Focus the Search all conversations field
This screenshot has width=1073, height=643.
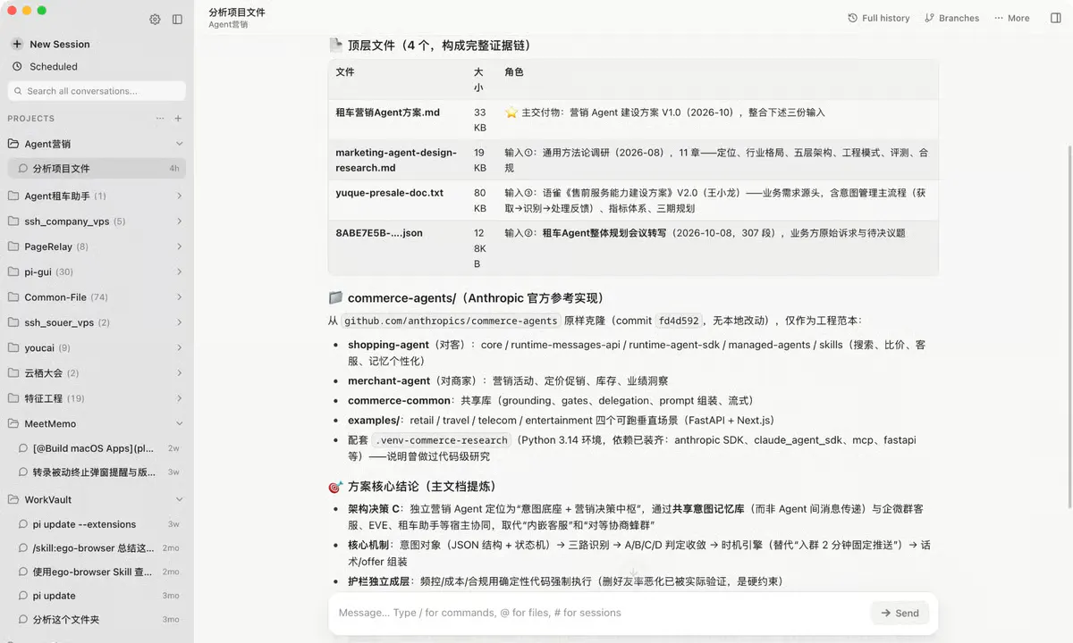[97, 91]
